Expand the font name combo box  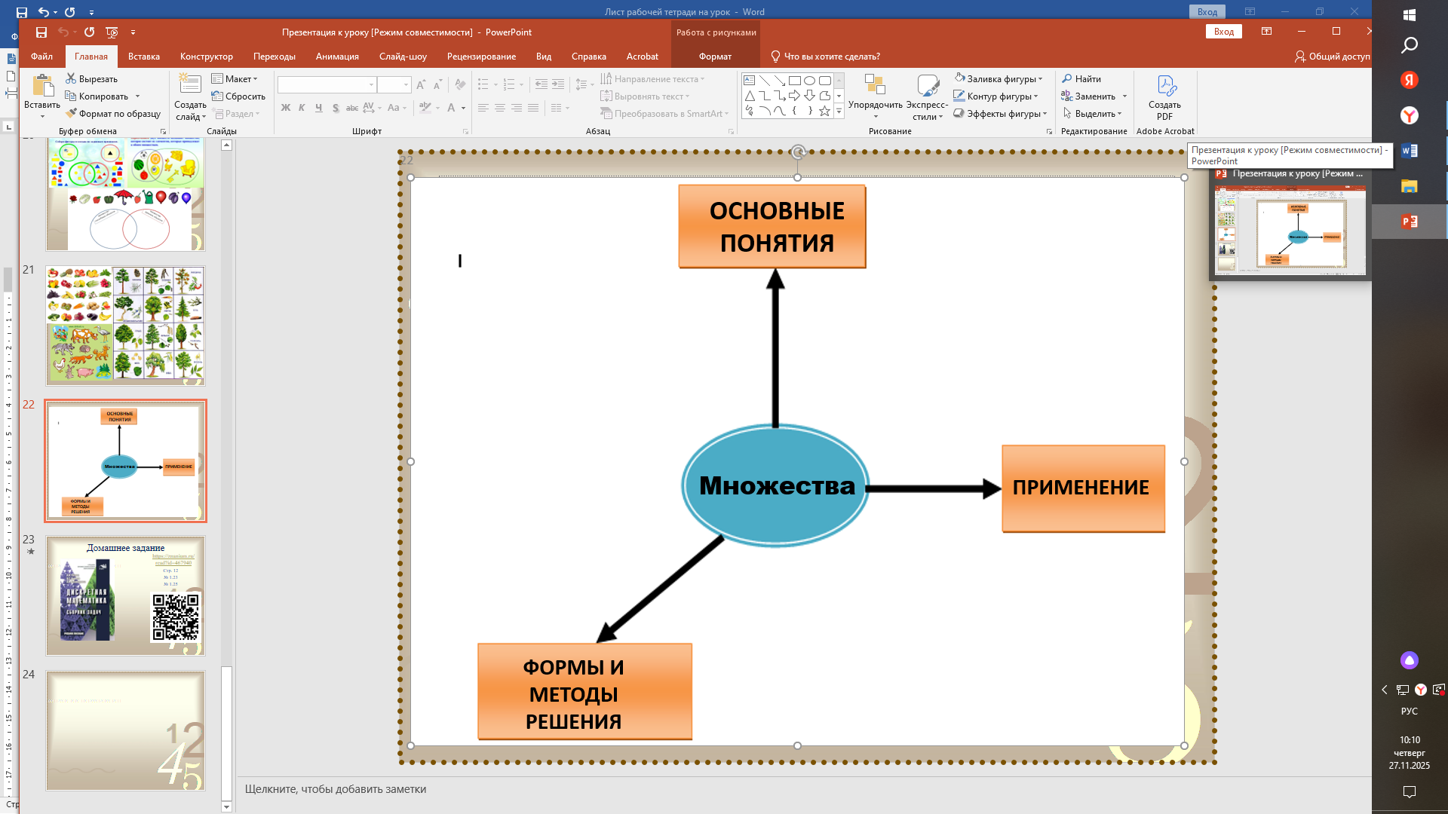tap(371, 85)
